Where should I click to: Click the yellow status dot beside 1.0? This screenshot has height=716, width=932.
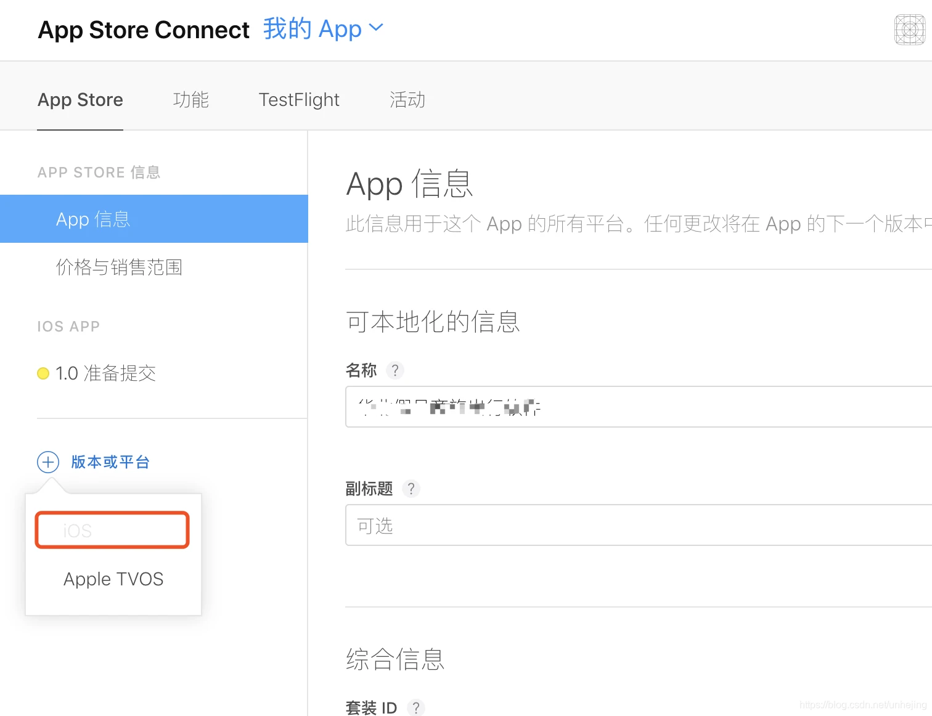pos(43,373)
